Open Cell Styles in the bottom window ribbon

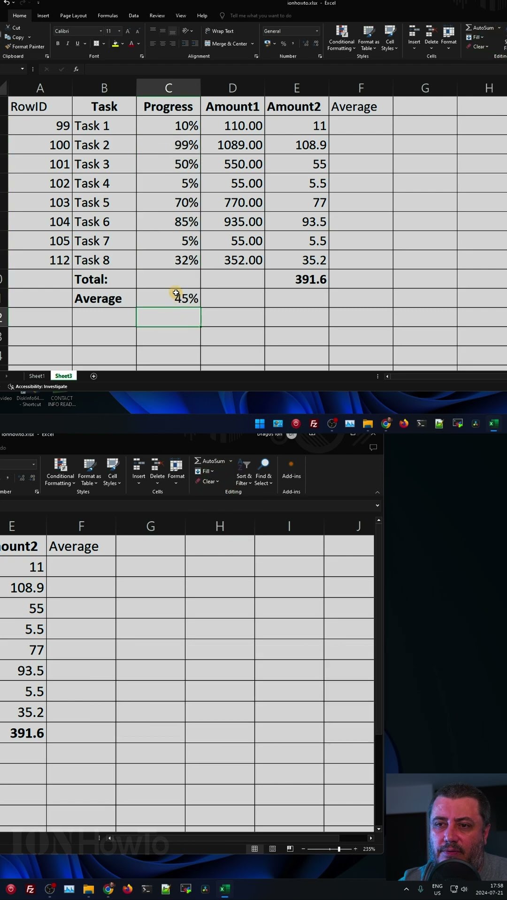[112, 472]
